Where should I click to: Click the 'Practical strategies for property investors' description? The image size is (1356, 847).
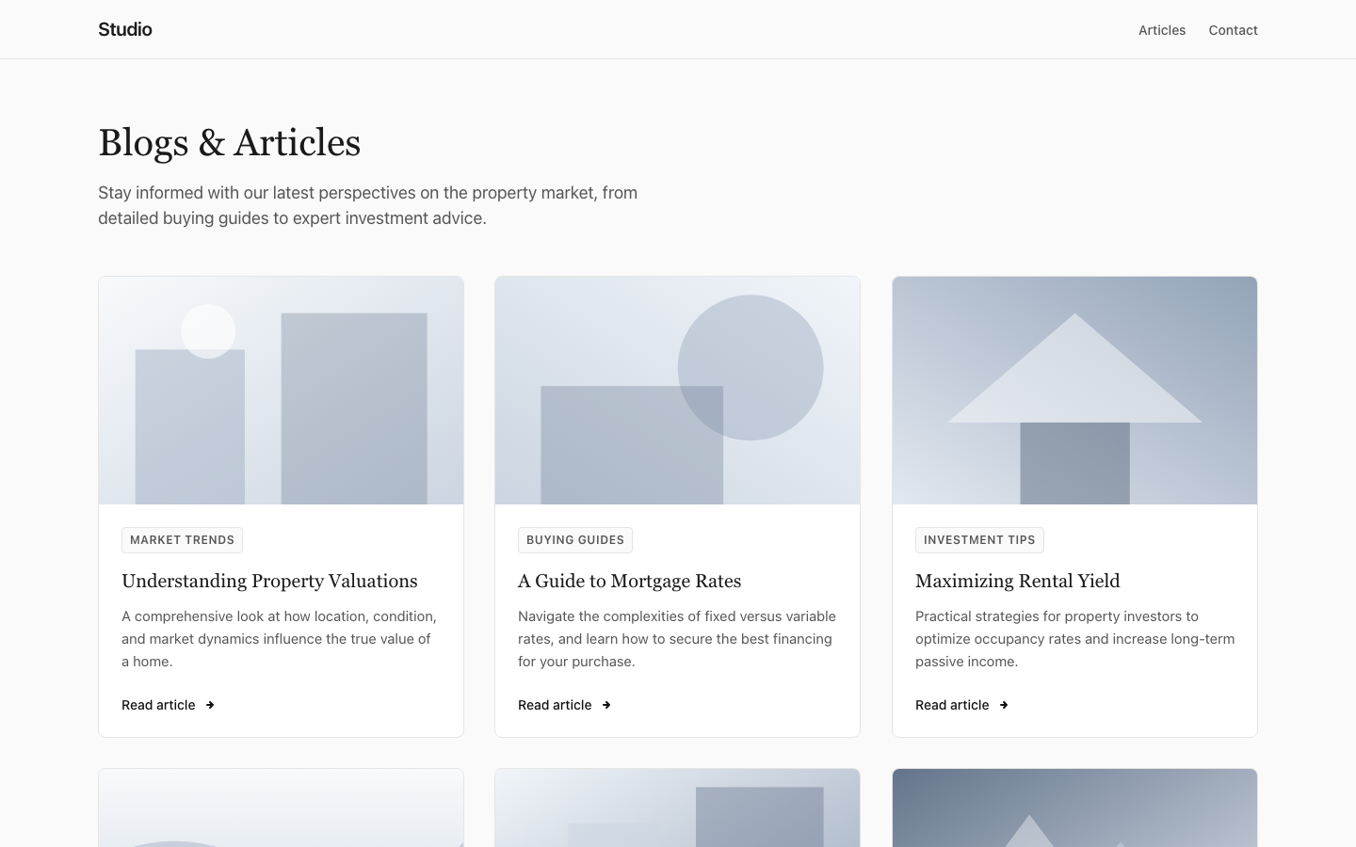[x=1074, y=639]
